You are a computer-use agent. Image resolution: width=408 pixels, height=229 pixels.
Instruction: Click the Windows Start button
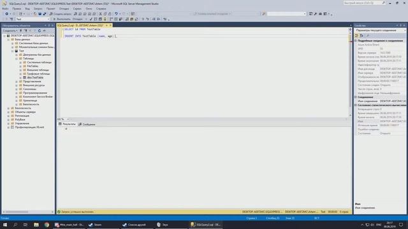point(5,225)
